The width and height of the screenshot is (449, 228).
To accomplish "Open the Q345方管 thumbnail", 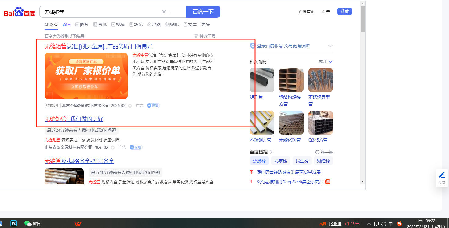I will click(321, 123).
